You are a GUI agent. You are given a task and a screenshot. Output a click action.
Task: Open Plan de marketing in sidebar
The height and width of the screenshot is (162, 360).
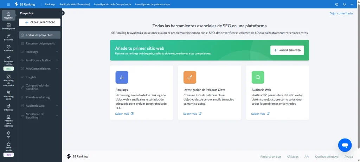tap(40, 97)
